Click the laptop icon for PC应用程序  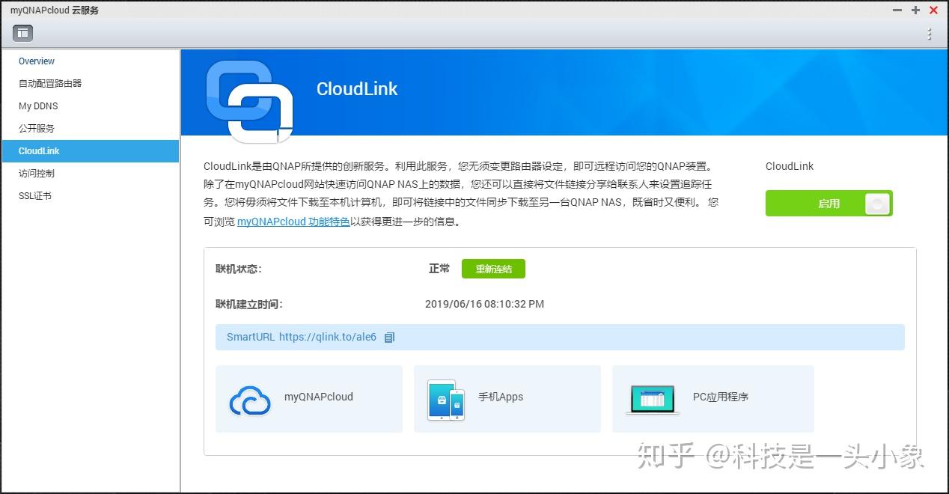tap(653, 400)
